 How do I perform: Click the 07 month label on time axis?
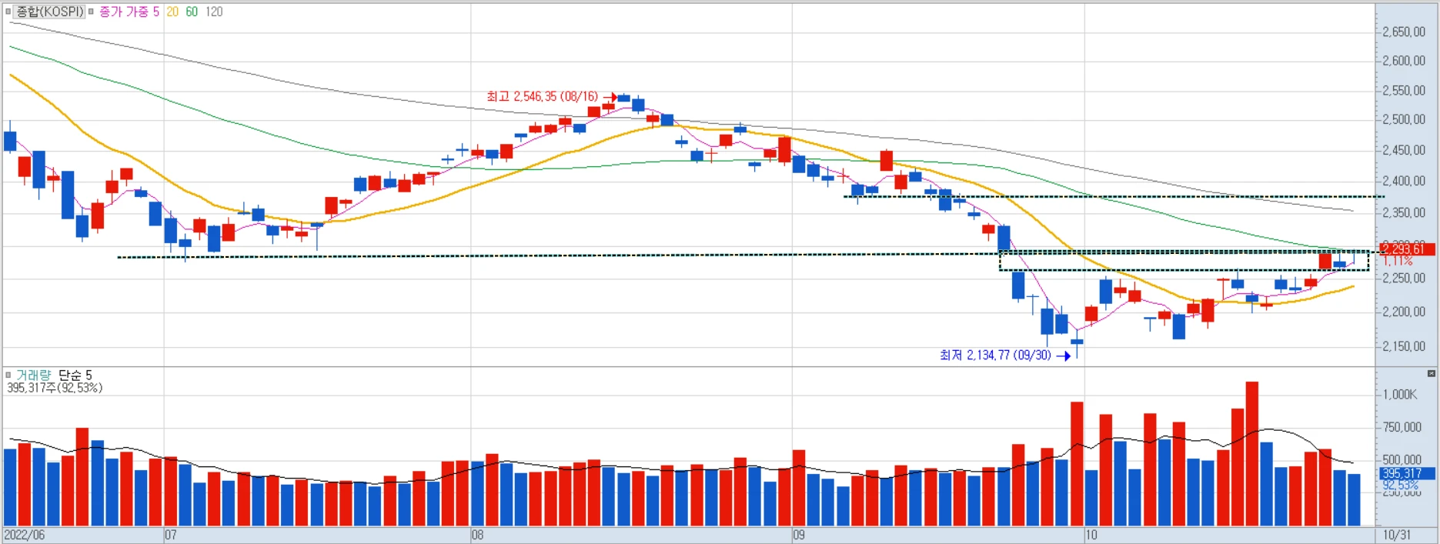point(170,535)
